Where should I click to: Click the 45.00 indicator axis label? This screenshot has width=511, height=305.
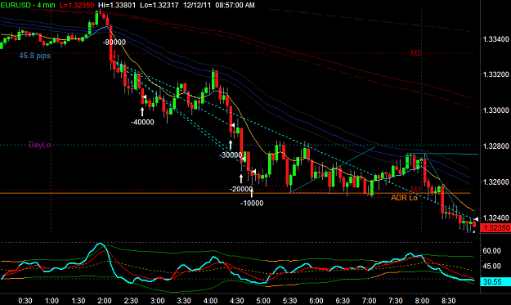click(491, 266)
